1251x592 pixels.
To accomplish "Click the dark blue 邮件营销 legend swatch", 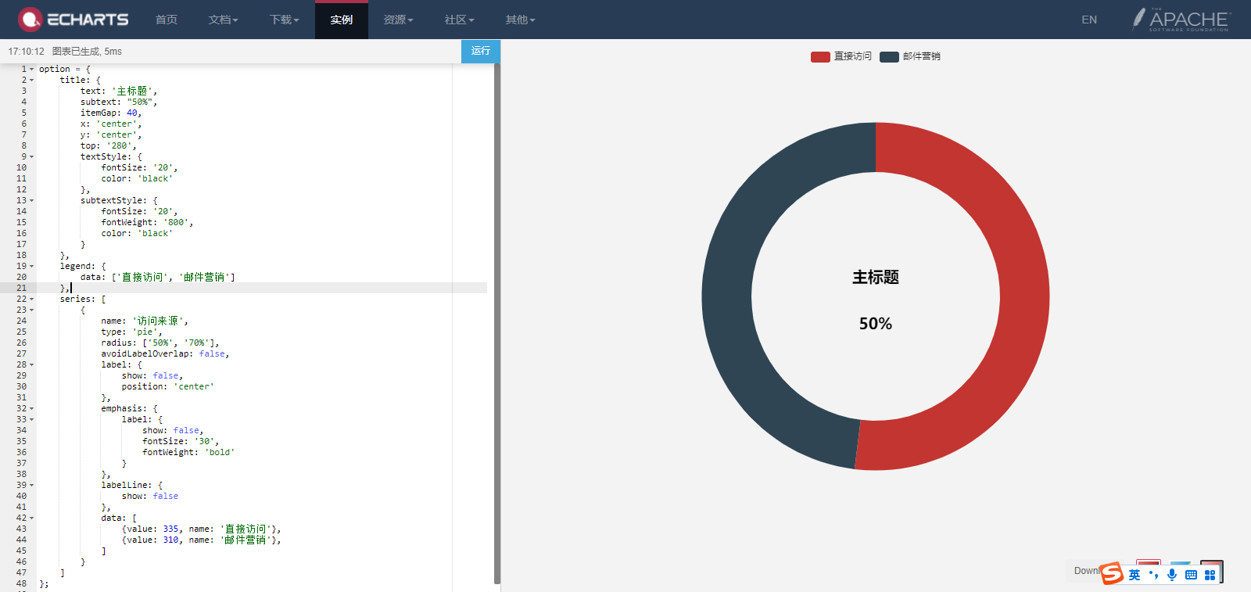I will click(x=889, y=56).
